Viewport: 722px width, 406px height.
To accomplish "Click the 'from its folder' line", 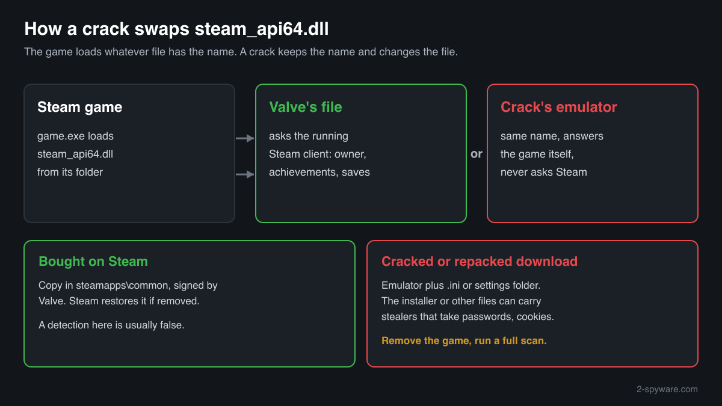I will pos(70,172).
